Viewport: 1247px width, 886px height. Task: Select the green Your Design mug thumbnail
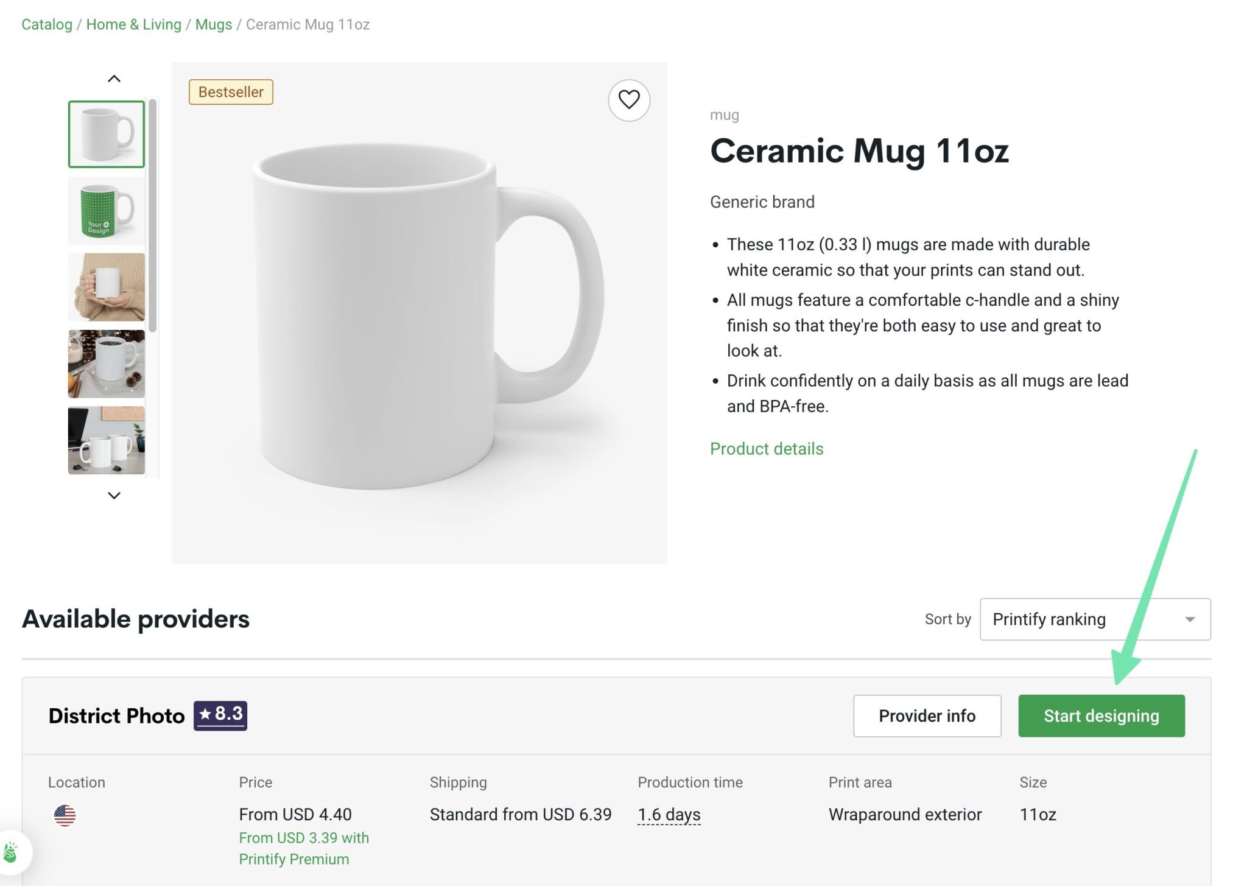tap(105, 210)
